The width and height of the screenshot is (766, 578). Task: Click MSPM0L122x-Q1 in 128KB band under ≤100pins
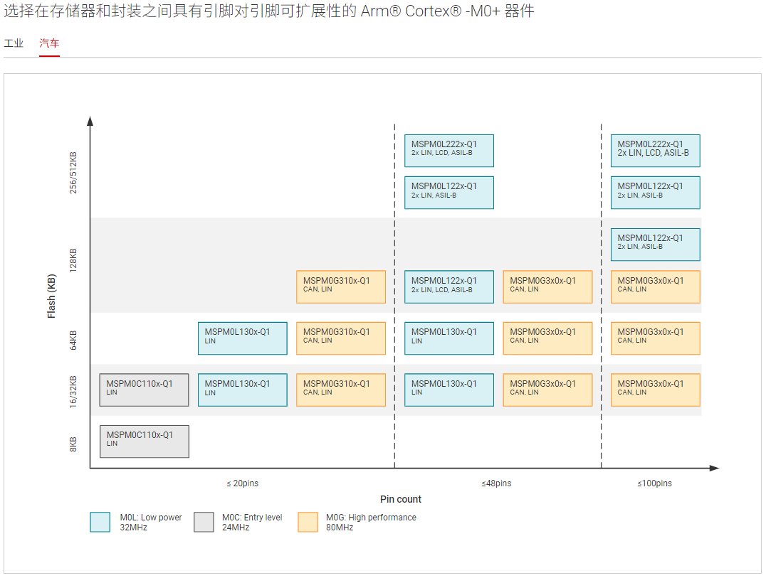[x=656, y=245]
